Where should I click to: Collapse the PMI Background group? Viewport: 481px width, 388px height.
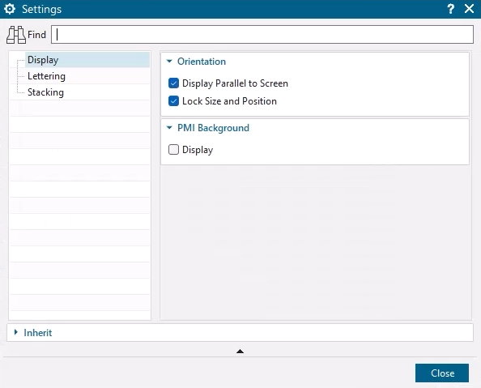[x=169, y=128]
